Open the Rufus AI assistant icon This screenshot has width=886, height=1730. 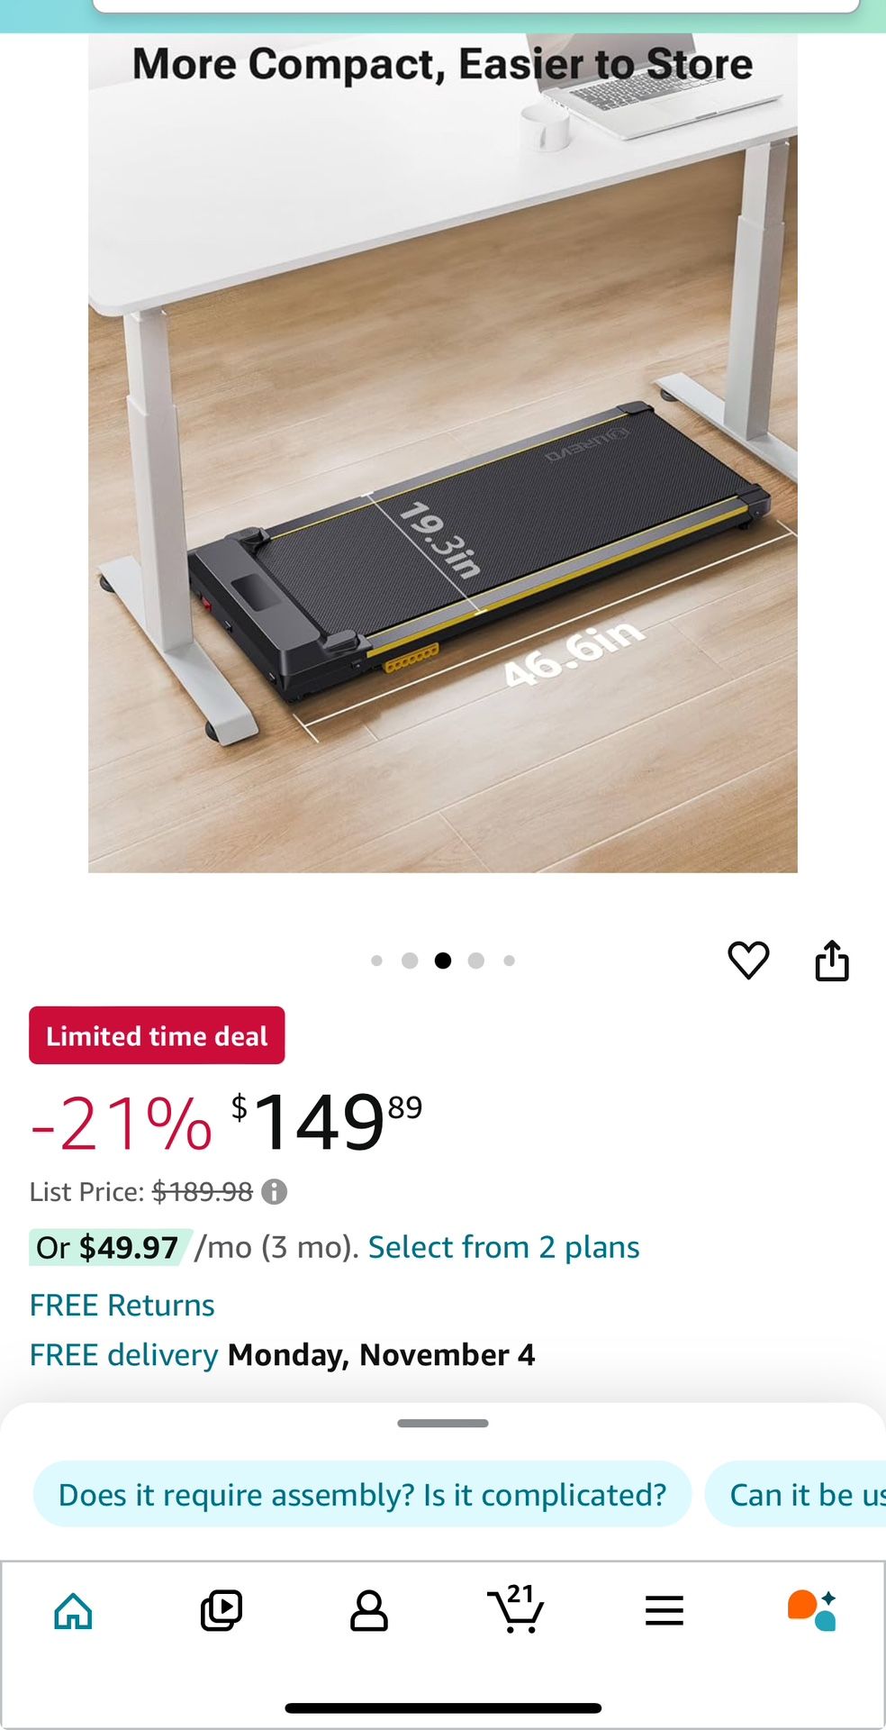tap(812, 1610)
